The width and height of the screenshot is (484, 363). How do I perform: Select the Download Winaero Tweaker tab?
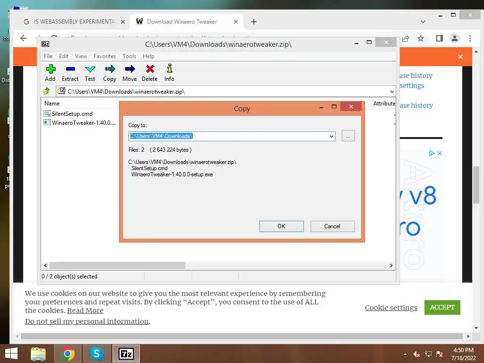coord(181,22)
